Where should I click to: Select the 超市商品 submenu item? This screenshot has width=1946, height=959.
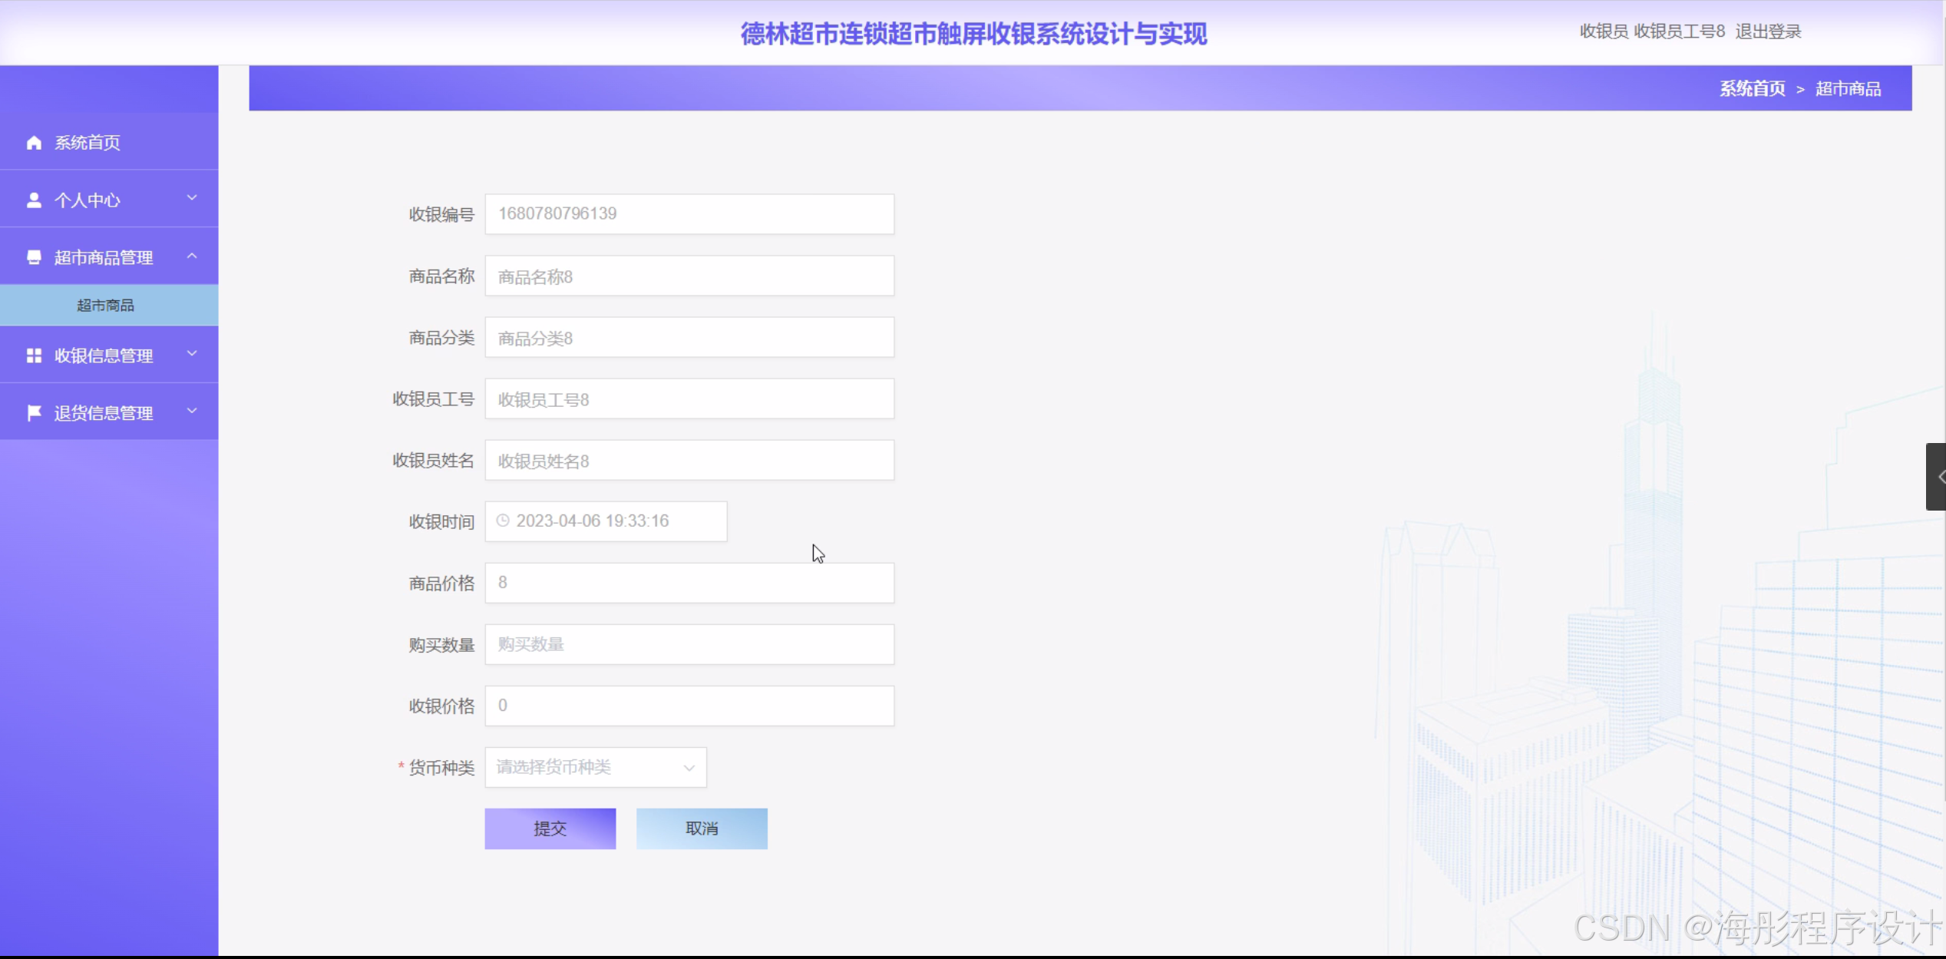click(106, 306)
